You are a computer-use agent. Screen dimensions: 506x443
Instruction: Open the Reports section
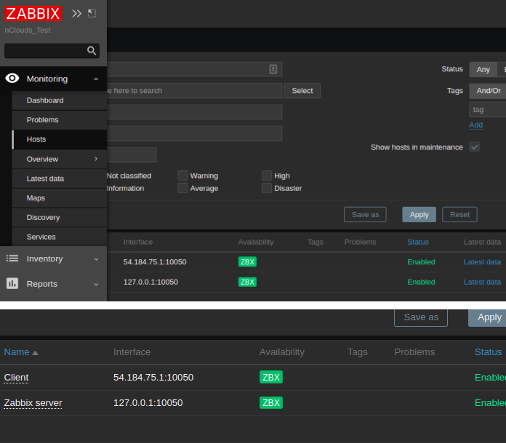coord(53,284)
